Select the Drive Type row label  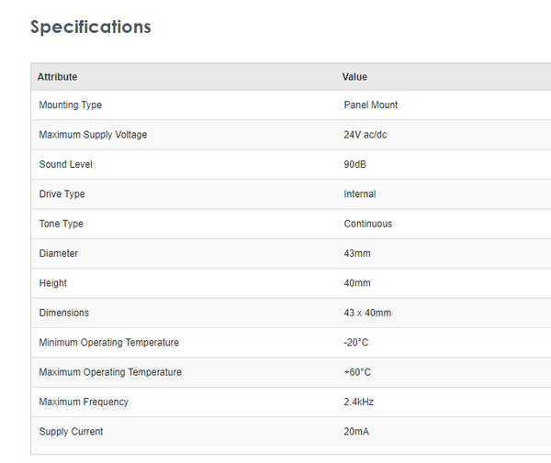[x=62, y=194]
